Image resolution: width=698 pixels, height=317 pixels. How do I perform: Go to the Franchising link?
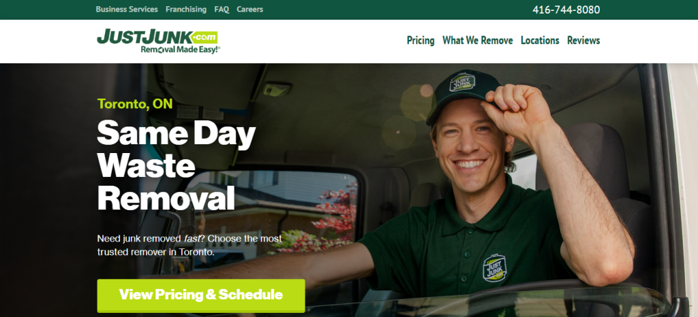click(x=186, y=10)
